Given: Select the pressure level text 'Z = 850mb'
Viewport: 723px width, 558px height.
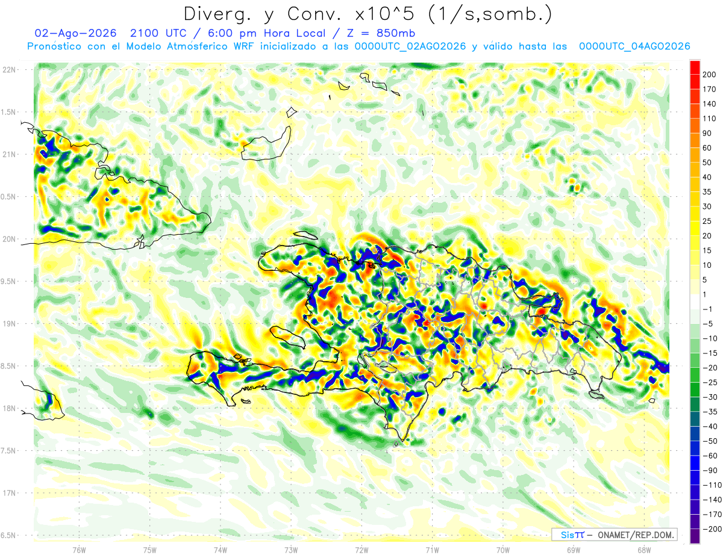Looking at the screenshot, I should (381, 33).
